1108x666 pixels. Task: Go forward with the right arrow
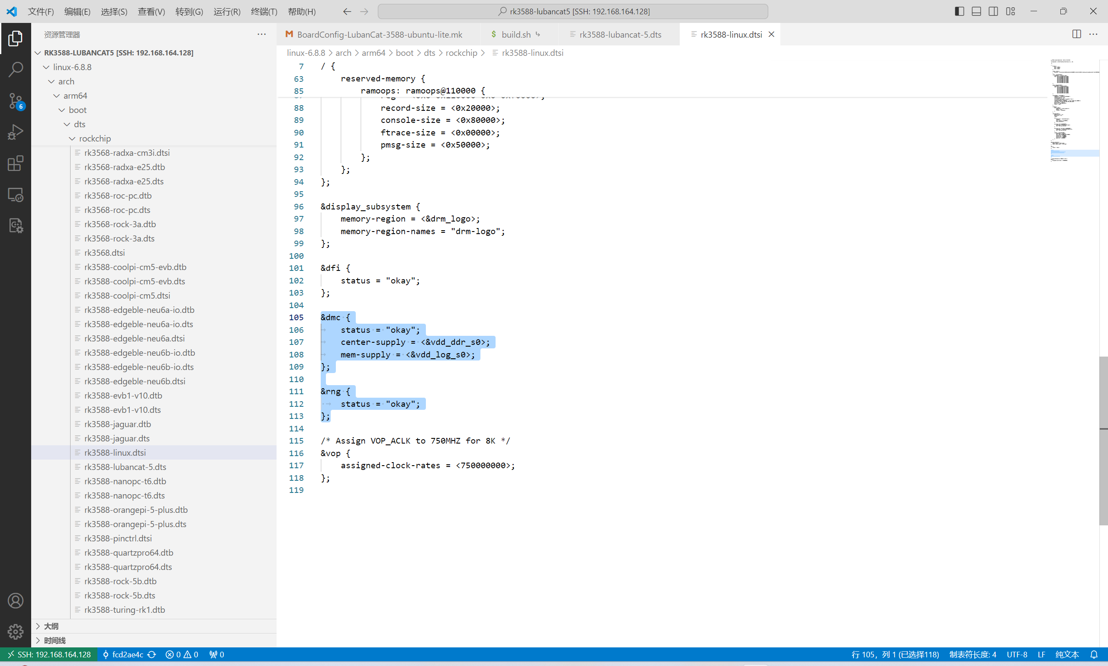point(364,12)
